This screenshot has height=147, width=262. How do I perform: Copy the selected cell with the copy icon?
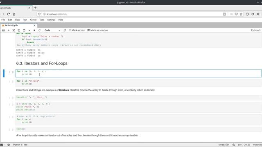click(x=19, y=30)
